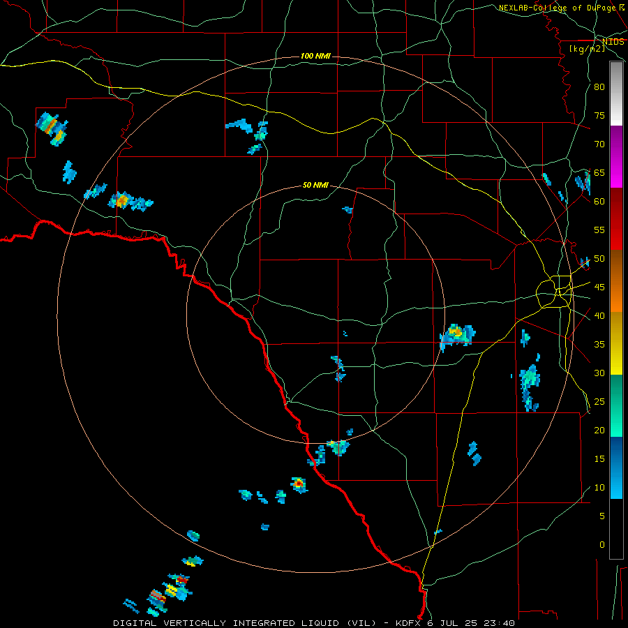Viewport: 628px width, 628px height.
Task: Click the "75" value on the color scale
Action: tap(599, 116)
